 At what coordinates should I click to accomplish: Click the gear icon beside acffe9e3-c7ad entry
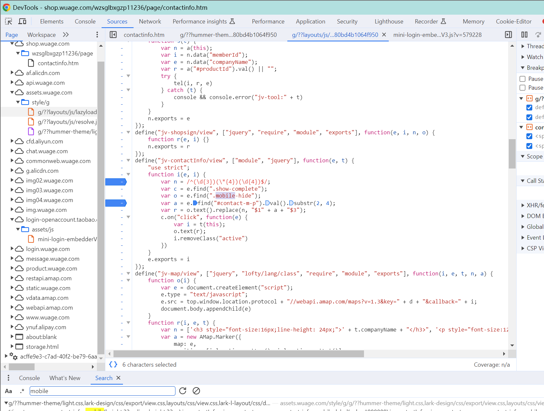(13, 356)
